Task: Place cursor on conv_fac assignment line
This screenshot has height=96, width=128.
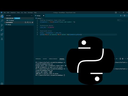Action: [x=47, y=27]
